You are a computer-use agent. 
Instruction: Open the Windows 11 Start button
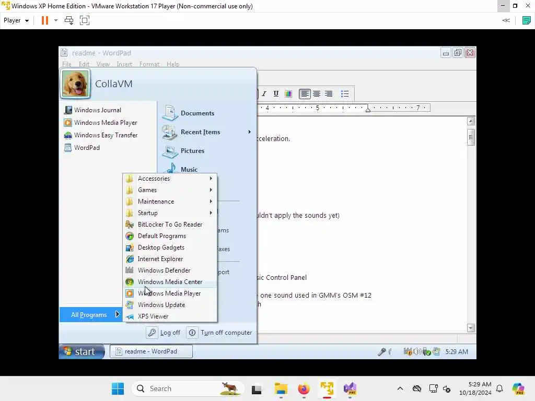118,388
